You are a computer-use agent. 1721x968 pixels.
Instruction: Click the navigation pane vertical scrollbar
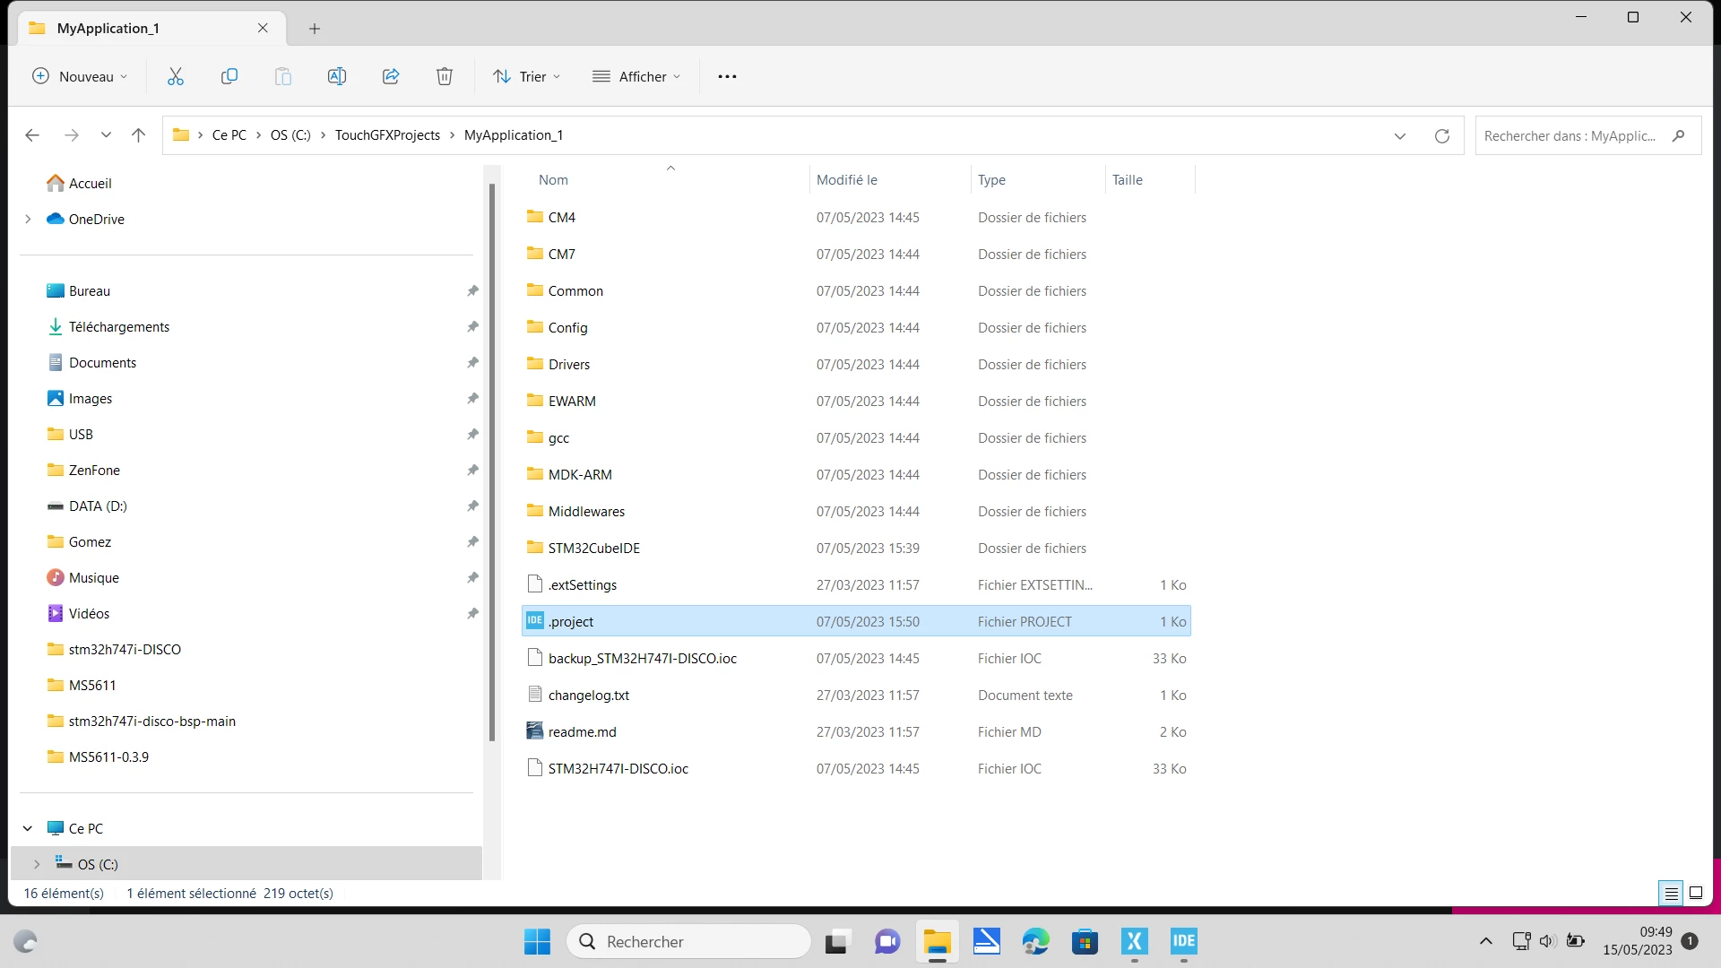click(x=492, y=462)
